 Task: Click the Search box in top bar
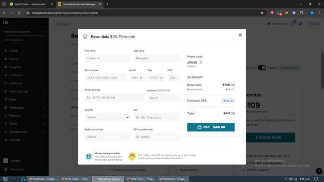63,24
